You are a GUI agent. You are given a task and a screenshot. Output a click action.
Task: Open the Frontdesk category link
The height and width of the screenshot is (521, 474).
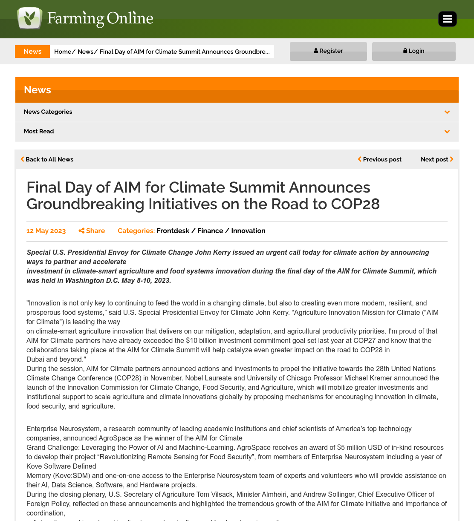pos(173,231)
